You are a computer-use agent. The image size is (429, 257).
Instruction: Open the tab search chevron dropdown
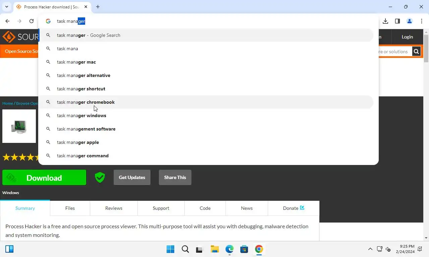(x=7, y=7)
